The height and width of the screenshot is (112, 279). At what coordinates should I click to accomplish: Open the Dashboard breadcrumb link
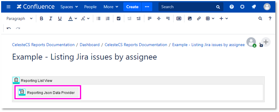click(x=90, y=45)
